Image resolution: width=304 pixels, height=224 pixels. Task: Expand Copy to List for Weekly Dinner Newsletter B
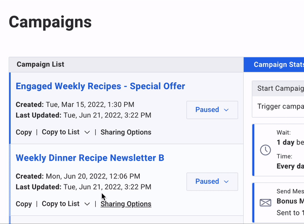click(66, 204)
